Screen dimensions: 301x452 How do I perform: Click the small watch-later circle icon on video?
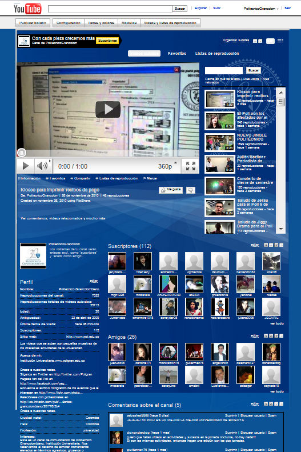click(22, 153)
